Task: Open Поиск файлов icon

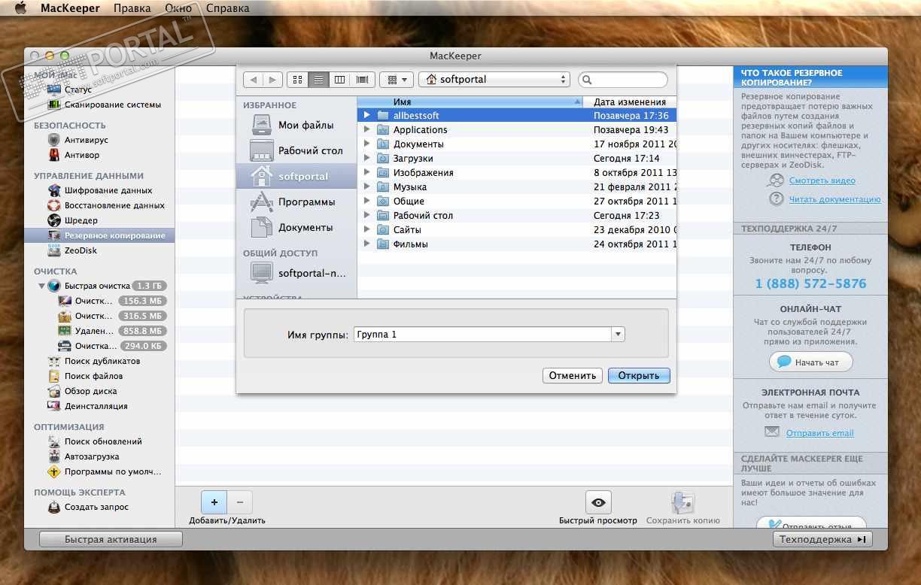Action: 54,376
